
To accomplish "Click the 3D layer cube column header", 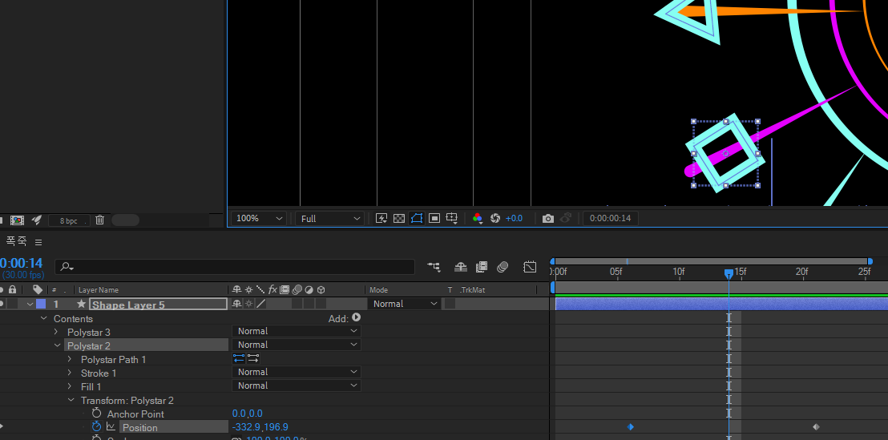I will point(321,290).
